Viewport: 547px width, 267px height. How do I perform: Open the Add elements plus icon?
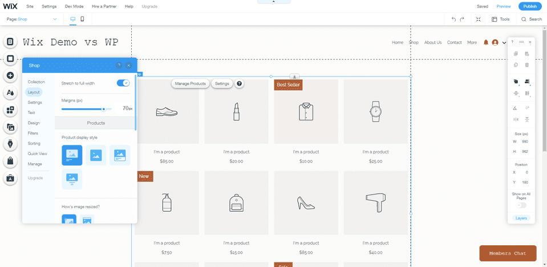[x=10, y=76]
